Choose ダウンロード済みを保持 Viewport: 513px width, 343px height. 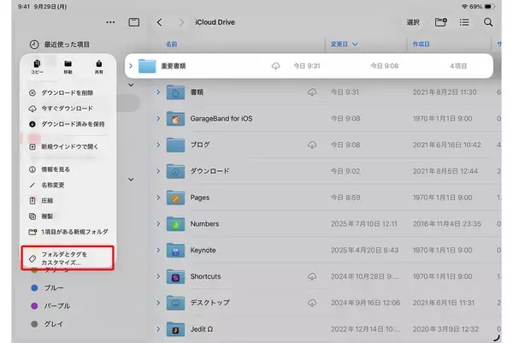pos(68,124)
